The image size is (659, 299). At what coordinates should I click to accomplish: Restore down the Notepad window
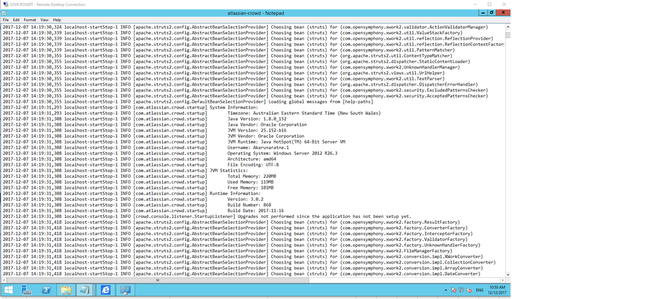[x=491, y=13]
